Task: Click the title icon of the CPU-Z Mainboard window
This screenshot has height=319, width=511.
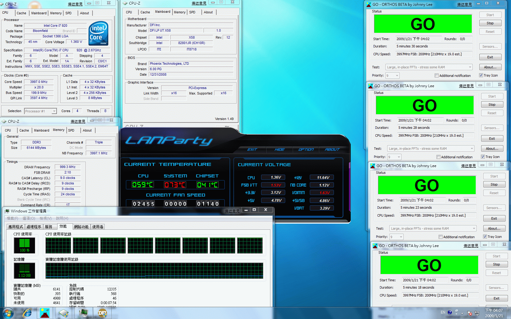Action: coord(125,3)
